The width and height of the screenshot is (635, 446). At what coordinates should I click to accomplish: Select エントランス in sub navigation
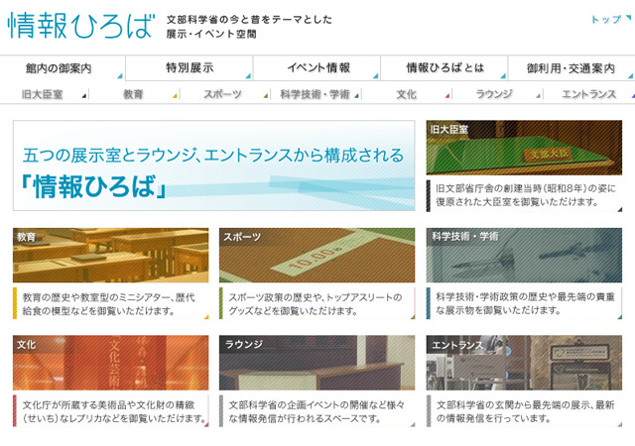pos(588,94)
